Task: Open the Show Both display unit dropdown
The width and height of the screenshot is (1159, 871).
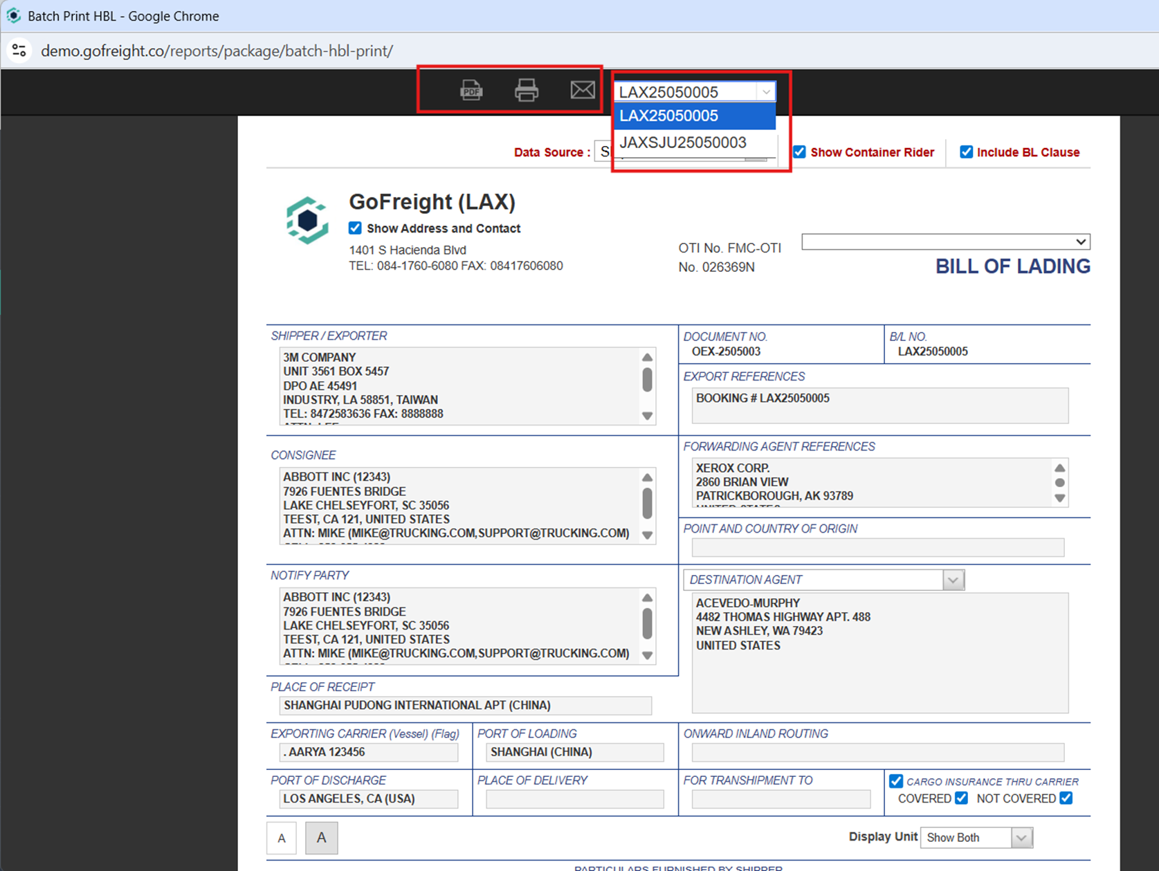Action: click(x=1021, y=837)
